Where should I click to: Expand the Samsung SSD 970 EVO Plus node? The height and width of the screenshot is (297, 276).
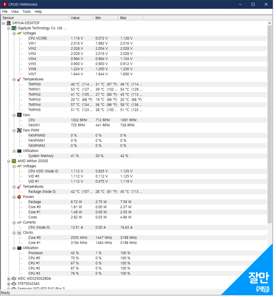(9, 288)
